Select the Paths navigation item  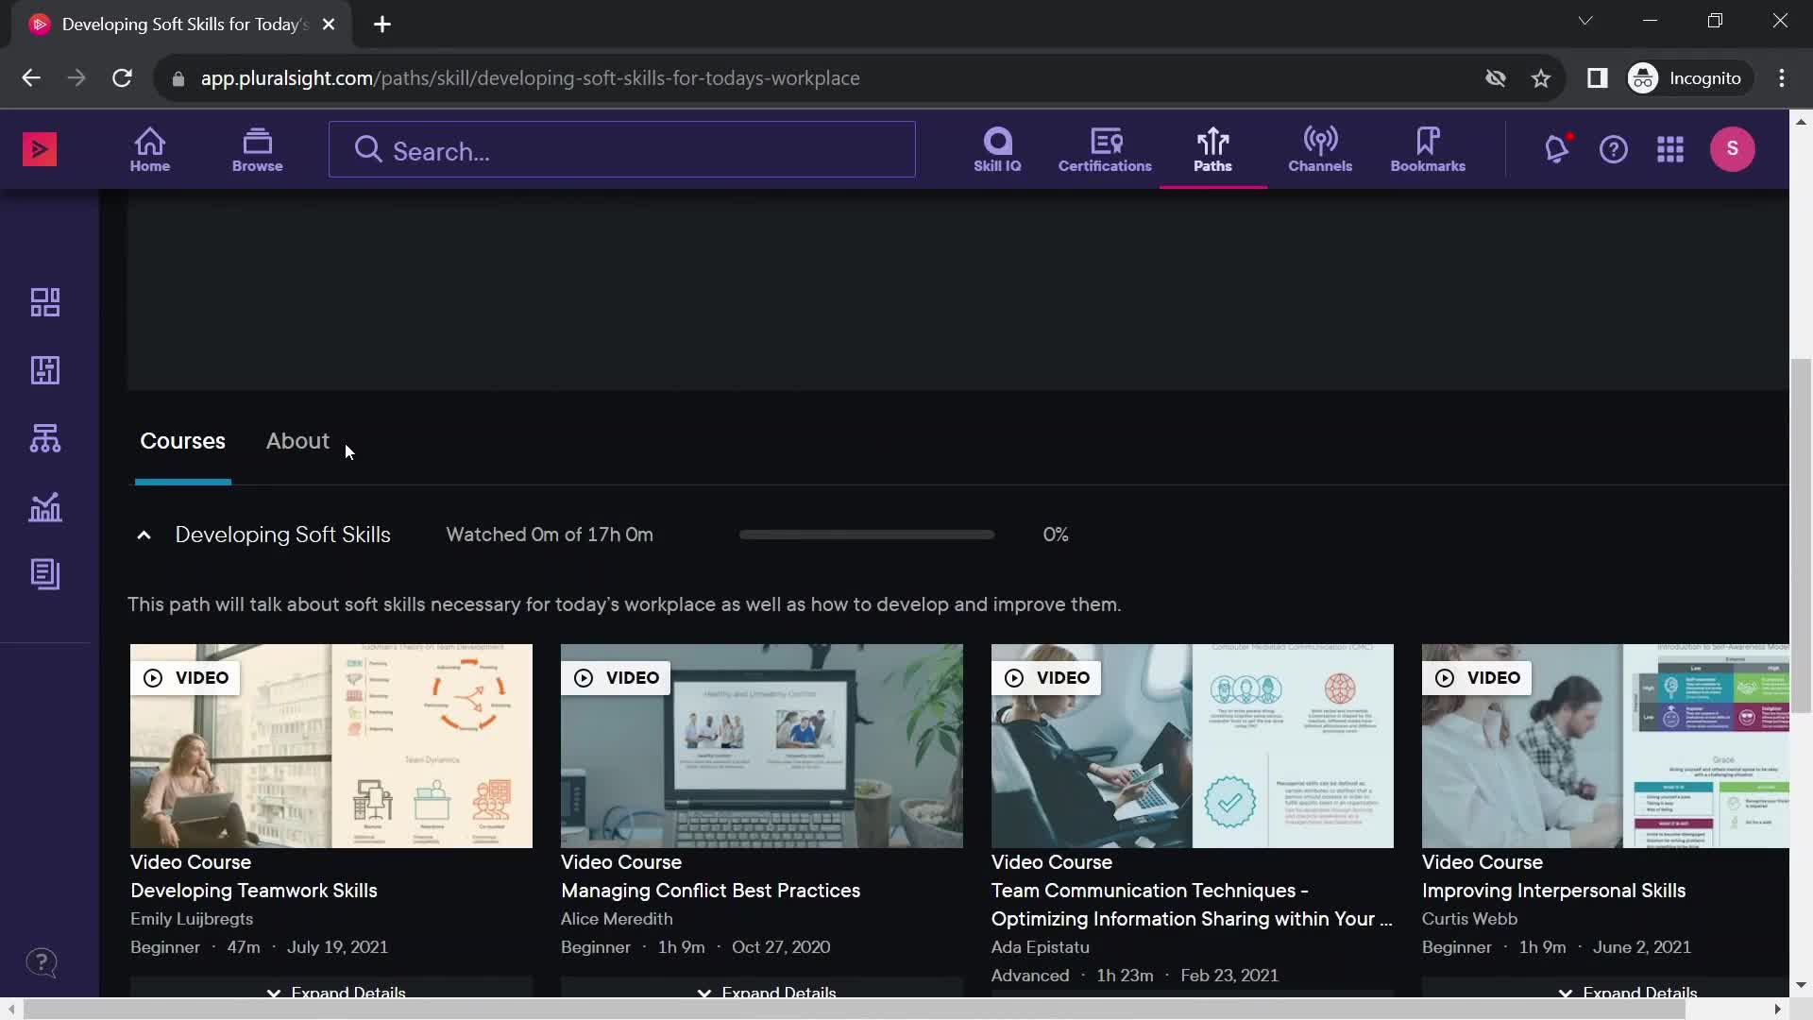tap(1212, 149)
